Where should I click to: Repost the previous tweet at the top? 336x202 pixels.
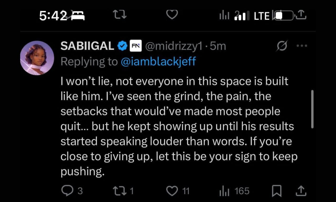[121, 15]
